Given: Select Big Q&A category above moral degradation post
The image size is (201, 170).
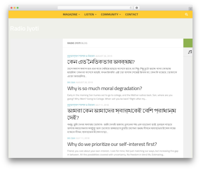Looking at the screenshot, I should (x=71, y=82).
